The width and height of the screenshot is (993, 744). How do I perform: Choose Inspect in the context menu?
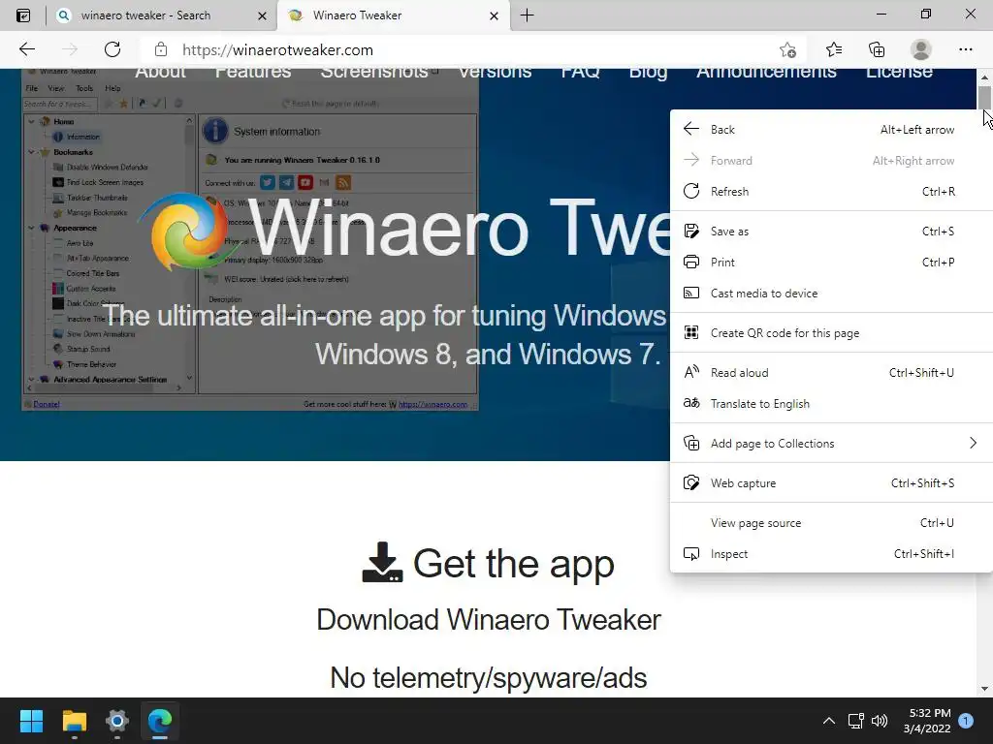[x=831, y=554]
